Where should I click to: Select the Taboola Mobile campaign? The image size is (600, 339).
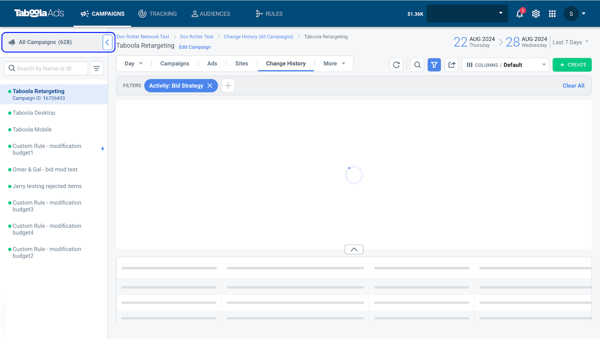pos(32,130)
